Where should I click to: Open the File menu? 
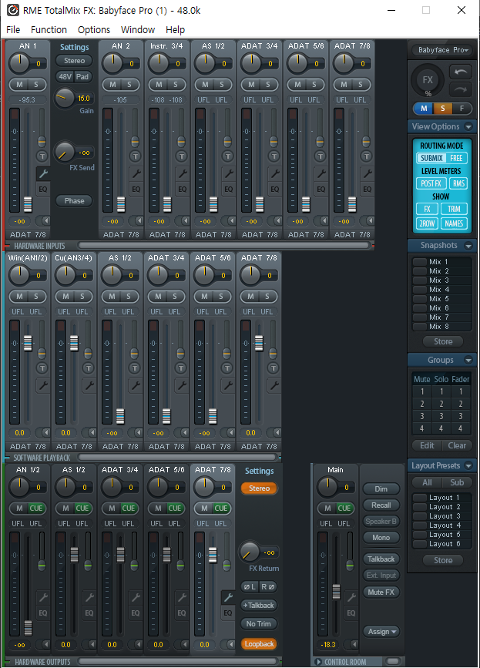(13, 30)
